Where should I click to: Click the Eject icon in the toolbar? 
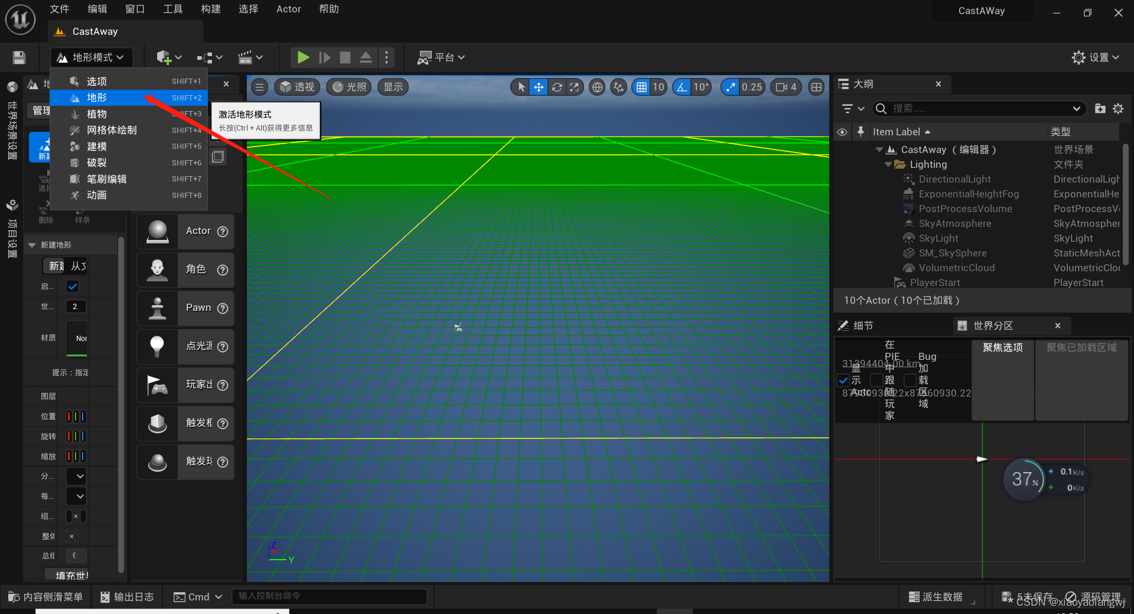(x=366, y=57)
